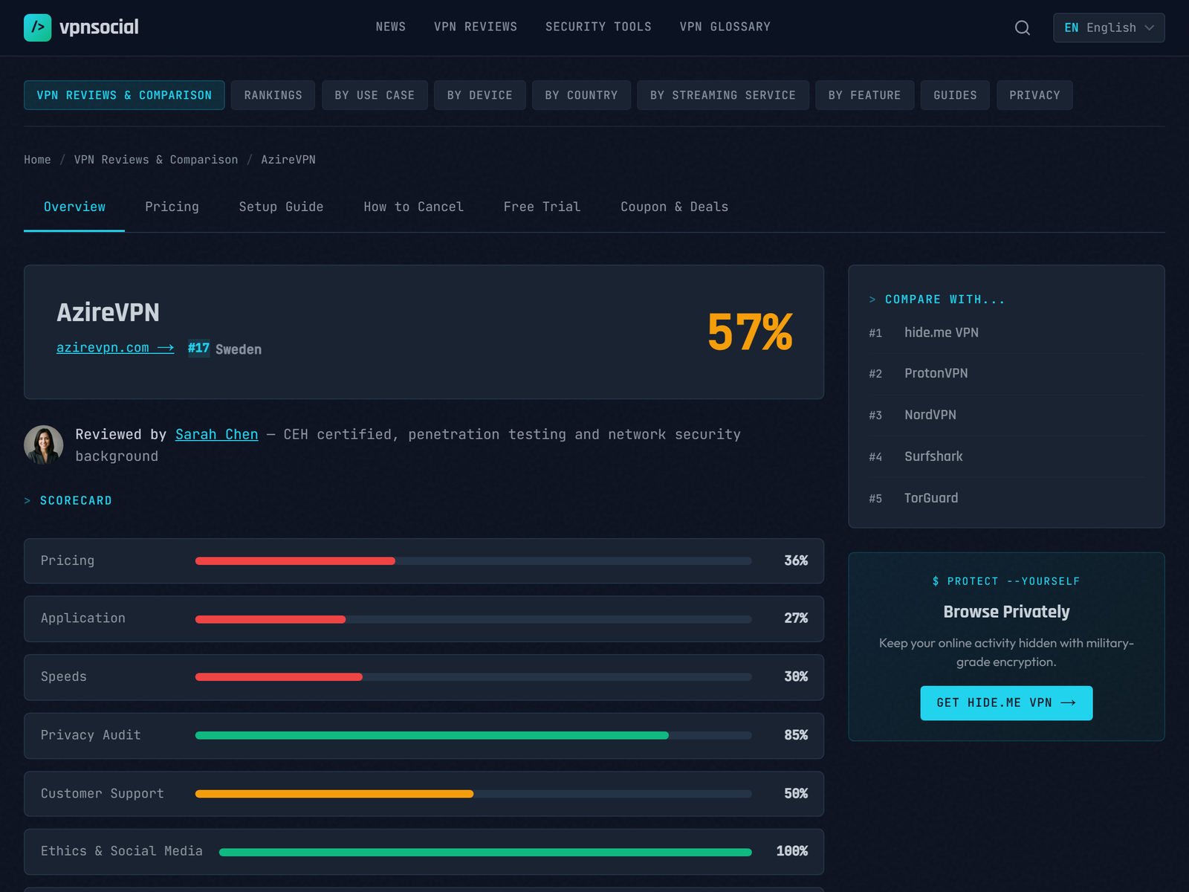Click the vpnsocial logo icon
The height and width of the screenshot is (892, 1189).
coord(38,28)
